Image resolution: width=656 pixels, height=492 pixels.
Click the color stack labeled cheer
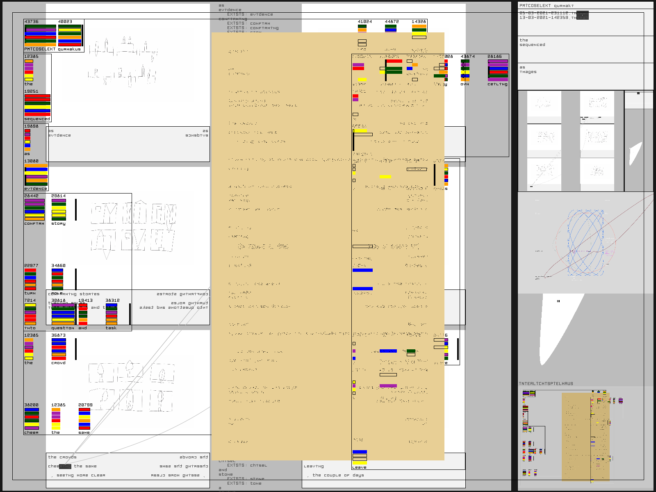pos(32,419)
